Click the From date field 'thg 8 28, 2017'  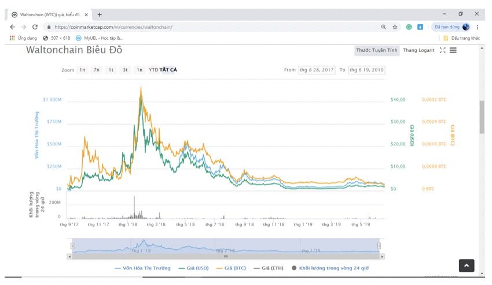tap(317, 70)
